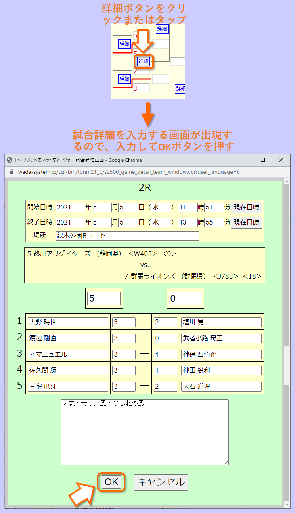Click the month field in 終了日時 row
295x513 pixels.
(102, 222)
